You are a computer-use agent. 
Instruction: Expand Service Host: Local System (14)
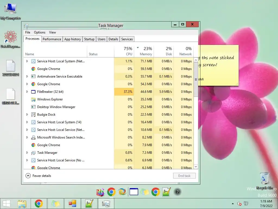[x=27, y=122]
